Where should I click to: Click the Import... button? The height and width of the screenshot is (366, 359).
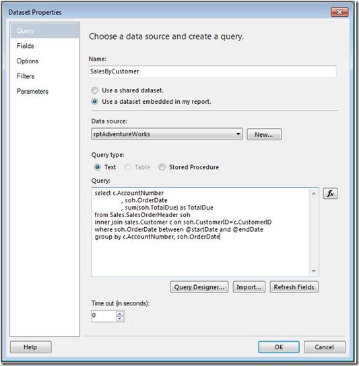tap(249, 287)
